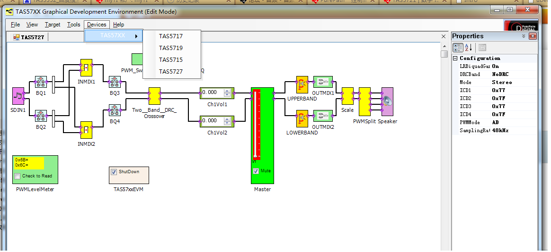Viewport: 551px width, 252px height.
Task: Select the PWMSplit block
Action: click(365, 101)
